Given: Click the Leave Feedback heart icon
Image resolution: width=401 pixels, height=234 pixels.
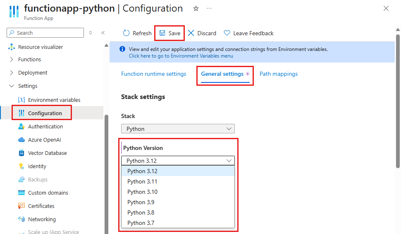Looking at the screenshot, I should pos(227,33).
